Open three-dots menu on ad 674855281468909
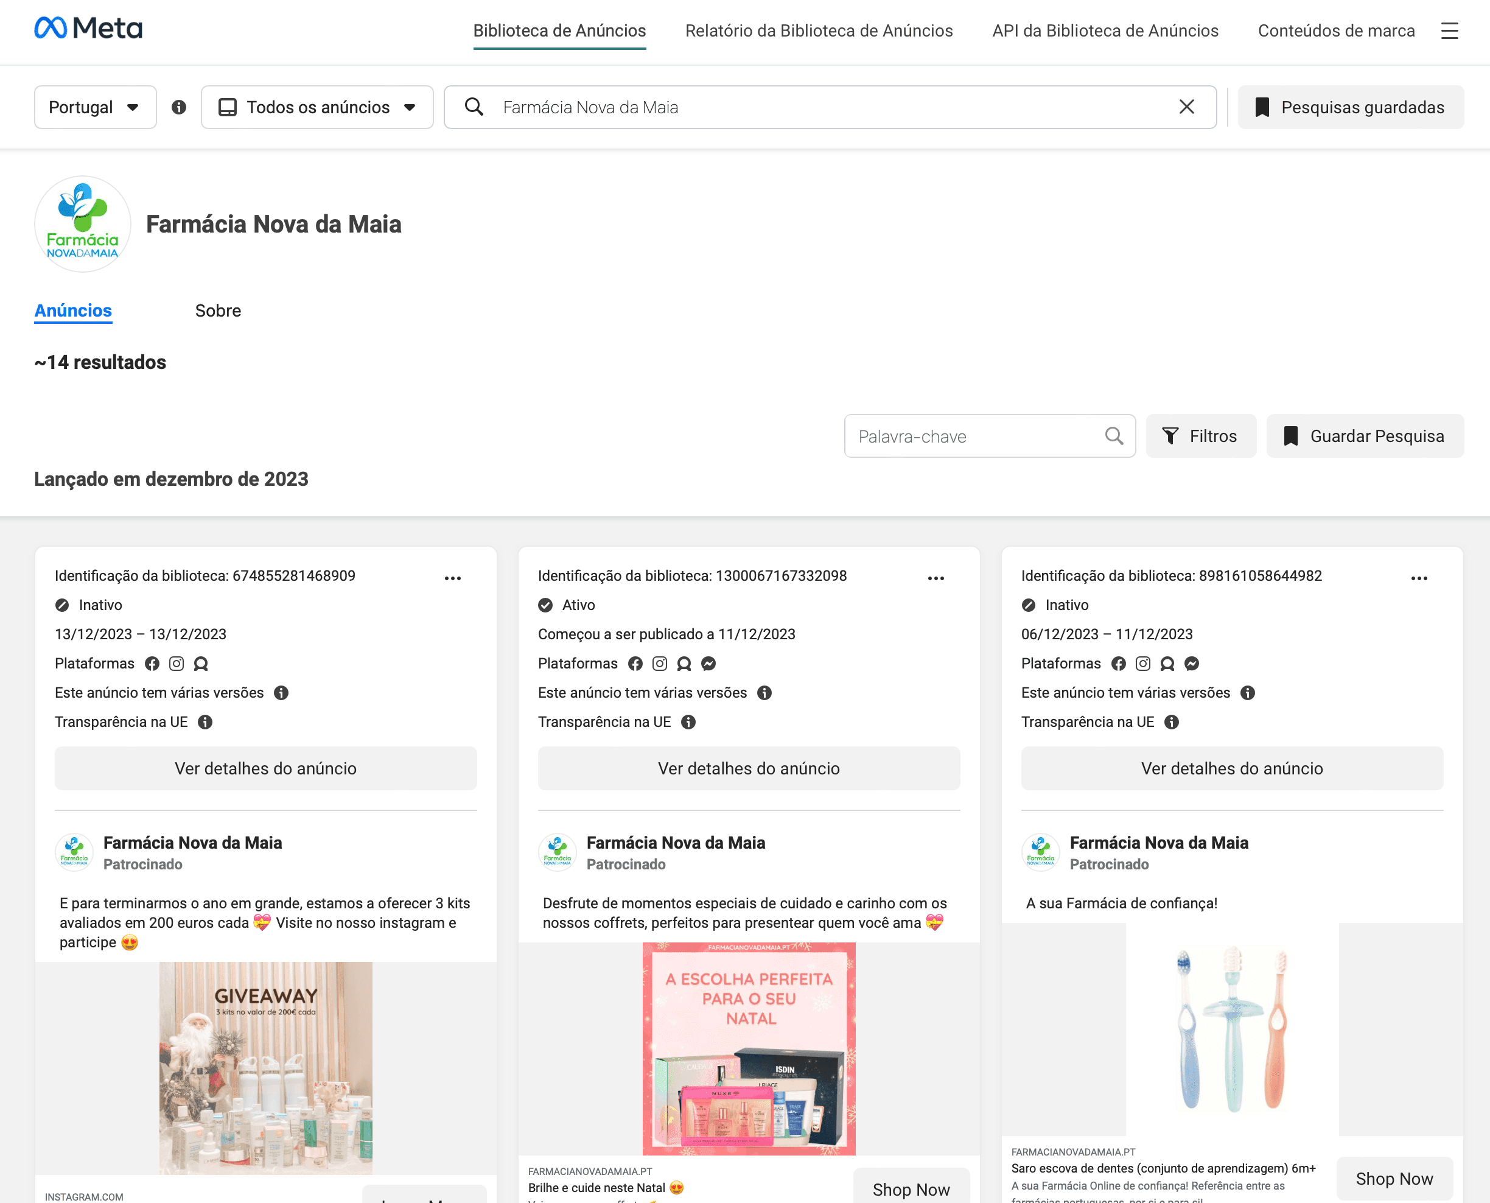Screen dimensions: 1490x1203 pyautogui.click(x=452, y=578)
